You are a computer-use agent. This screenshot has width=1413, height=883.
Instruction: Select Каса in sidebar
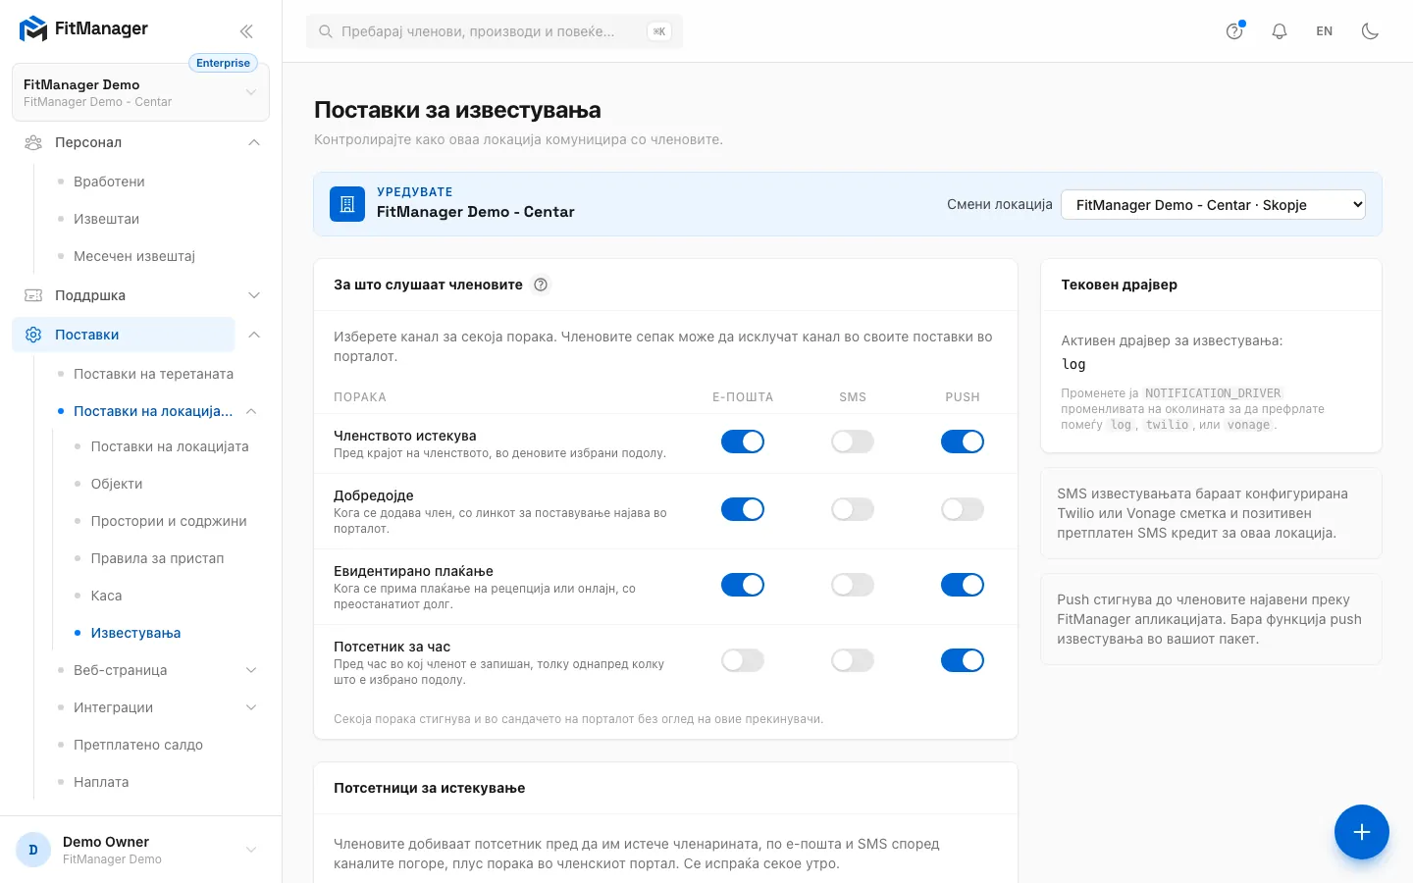pyautogui.click(x=106, y=596)
